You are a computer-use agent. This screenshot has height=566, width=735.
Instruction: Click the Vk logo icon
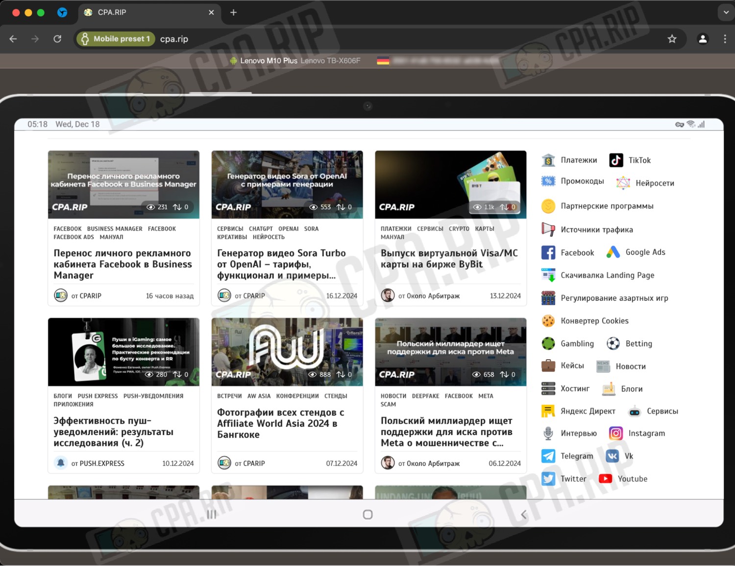[612, 456]
